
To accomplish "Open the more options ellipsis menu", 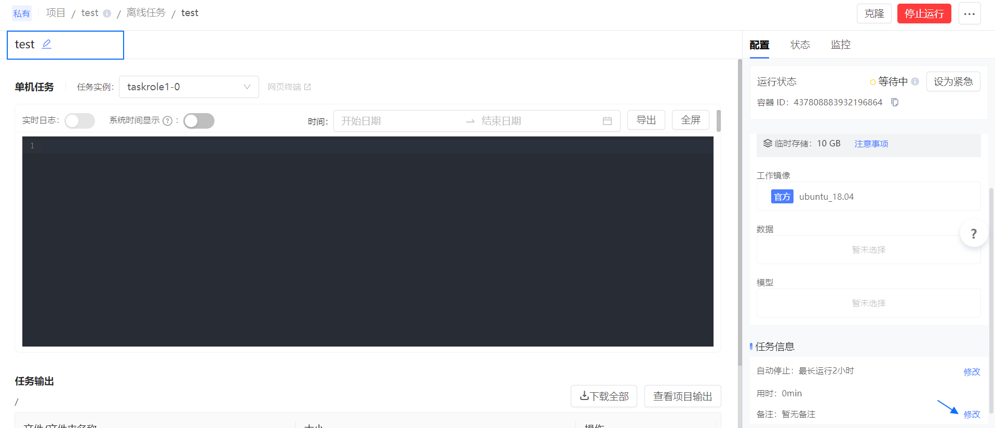I will pos(969,13).
